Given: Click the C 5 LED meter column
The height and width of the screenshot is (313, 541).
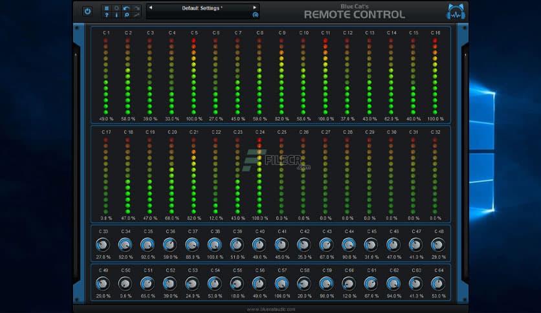Looking at the screenshot, I should 193,76.
